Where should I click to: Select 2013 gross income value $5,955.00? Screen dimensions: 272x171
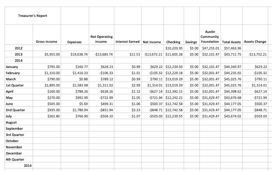tap(52, 54)
